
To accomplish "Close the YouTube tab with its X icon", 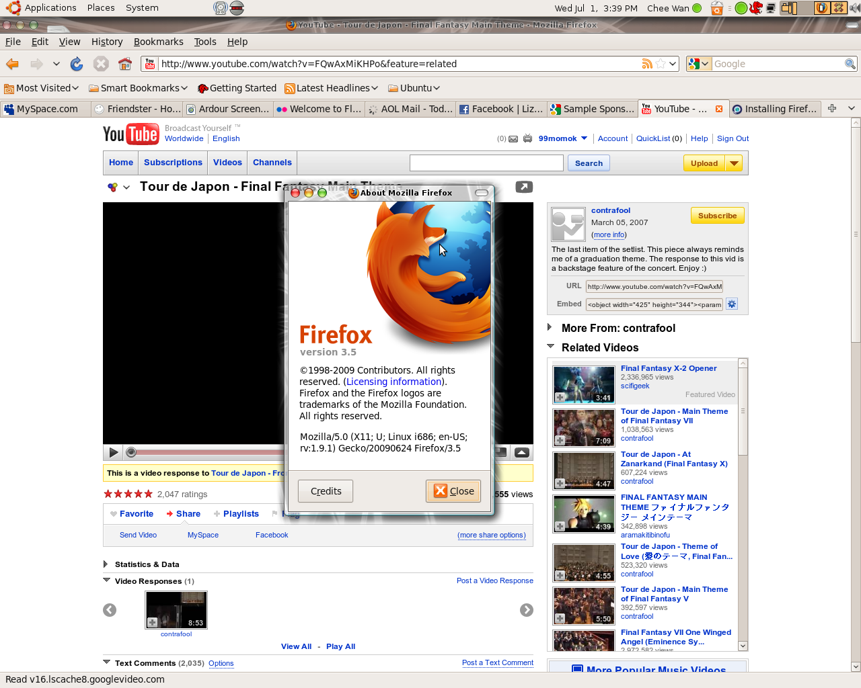I will coord(719,109).
